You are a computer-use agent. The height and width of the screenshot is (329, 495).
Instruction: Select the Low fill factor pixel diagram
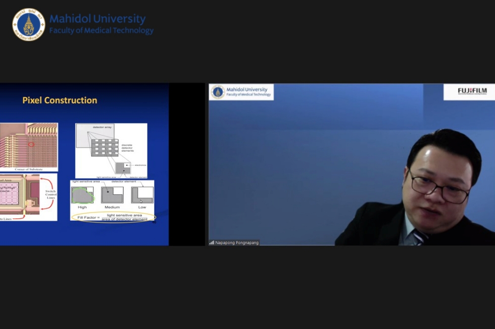click(142, 195)
